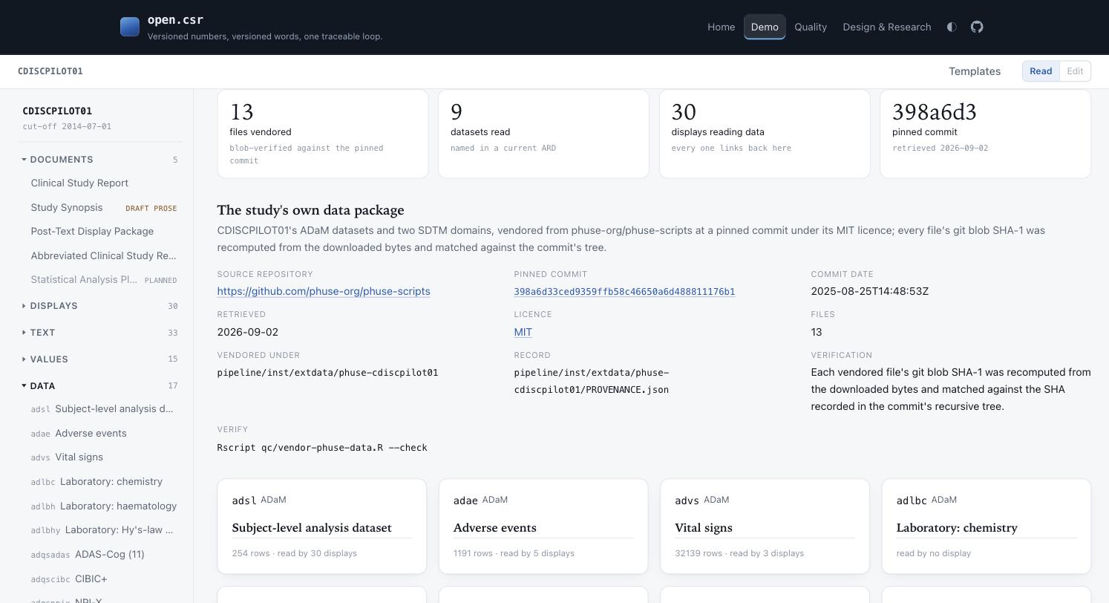Follow the pinned commit hash link
This screenshot has width=1109, height=603.
pos(624,292)
